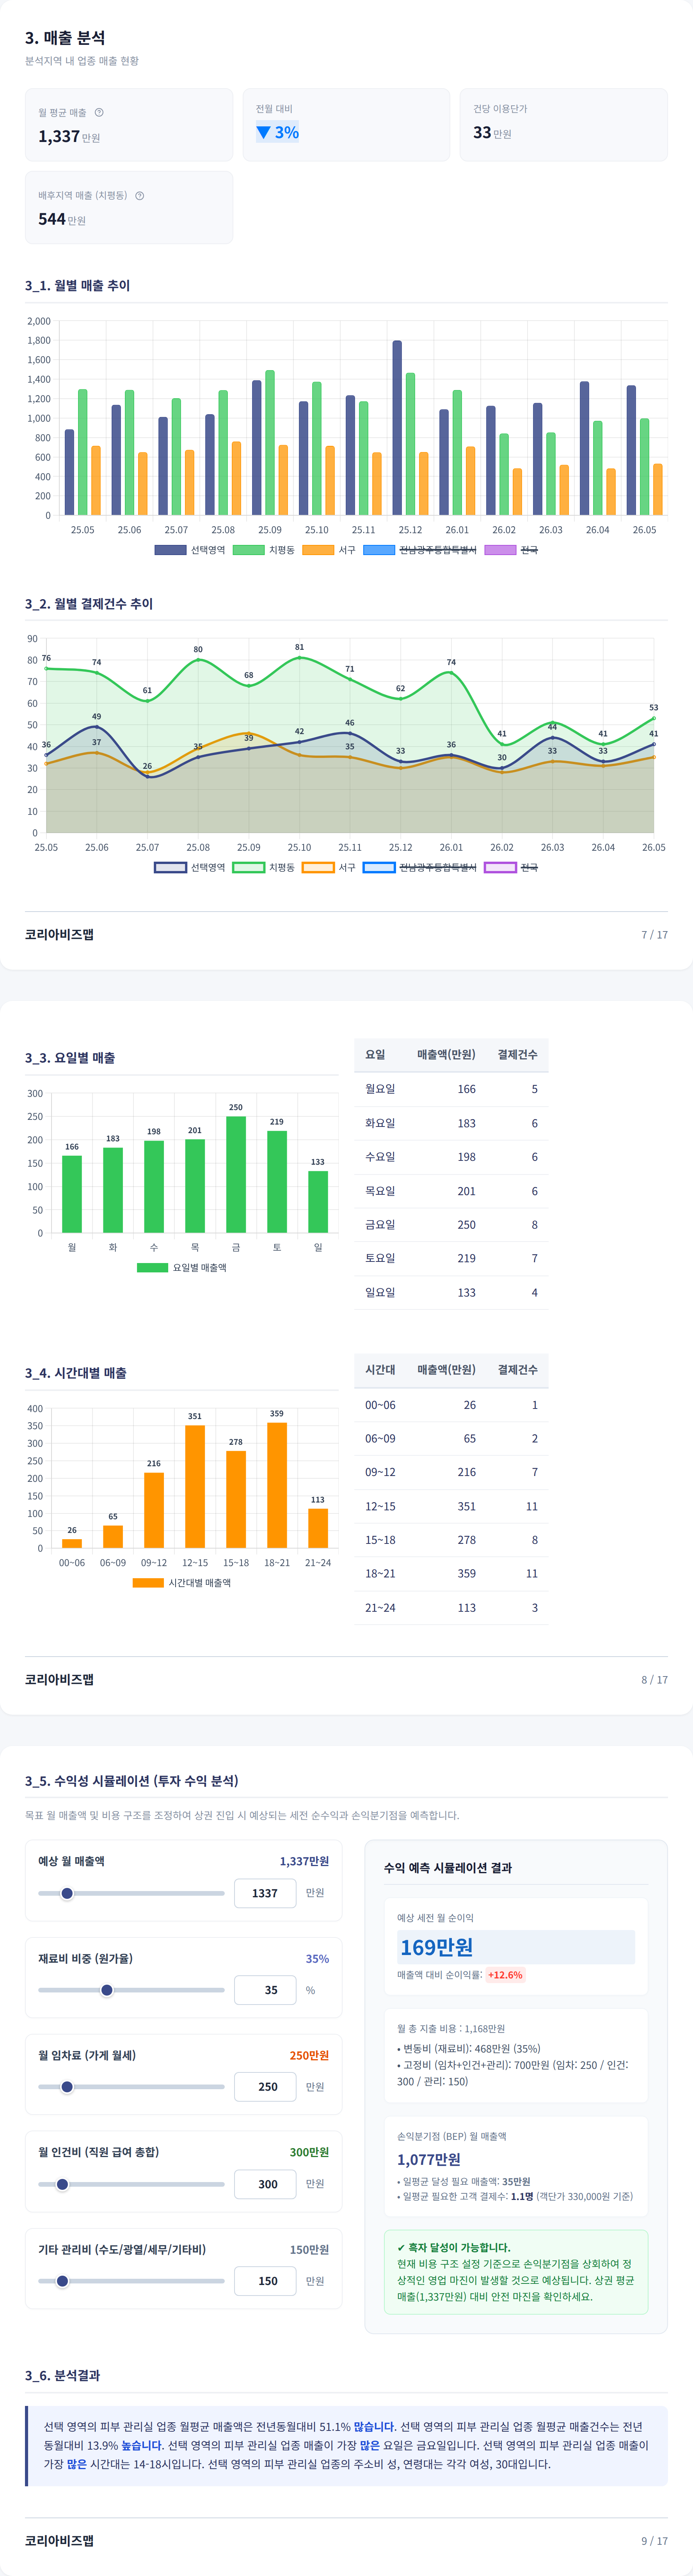Click the 3_6. 분석결과 heading

click(x=62, y=2375)
